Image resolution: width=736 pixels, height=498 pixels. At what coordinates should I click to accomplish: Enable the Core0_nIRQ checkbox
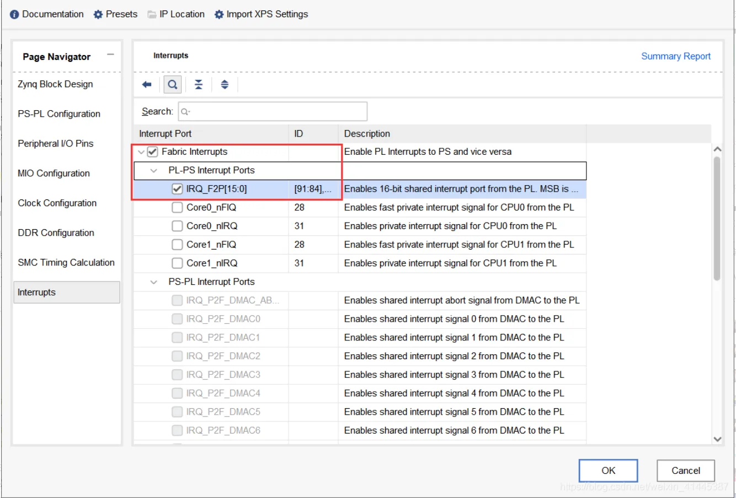tap(177, 226)
